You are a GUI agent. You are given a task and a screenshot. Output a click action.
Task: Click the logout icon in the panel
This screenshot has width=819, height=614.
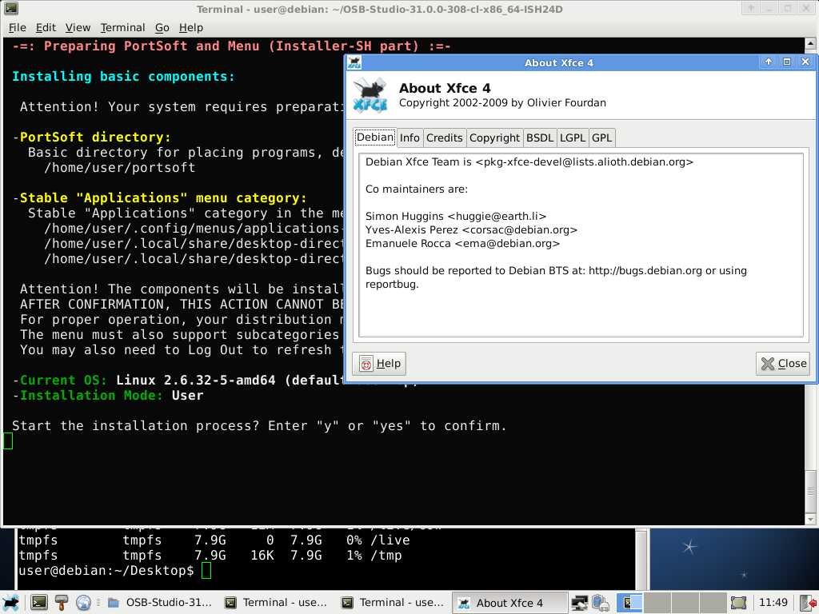pos(809,603)
